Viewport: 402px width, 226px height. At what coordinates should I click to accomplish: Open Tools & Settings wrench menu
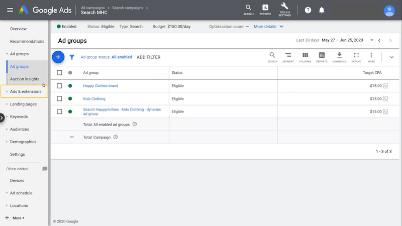pos(284,10)
